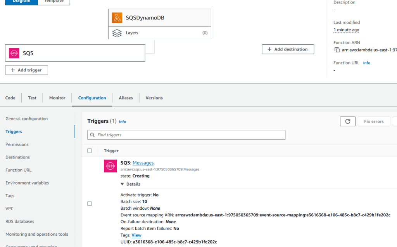The width and height of the screenshot is (397, 247).
Task: Open Environment variables in the sidebar
Action: 27,183
